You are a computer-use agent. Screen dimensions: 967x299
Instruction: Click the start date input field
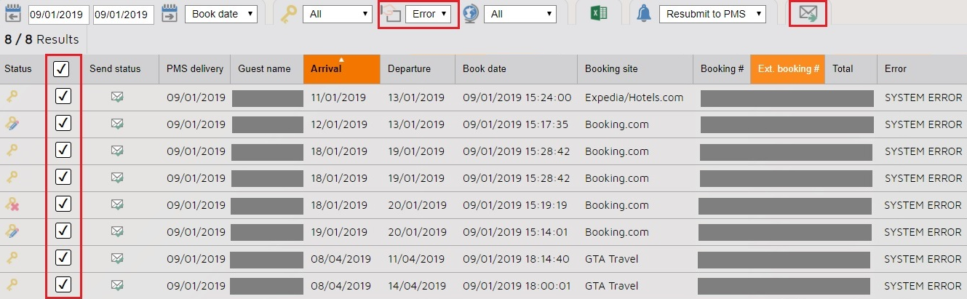coord(59,15)
